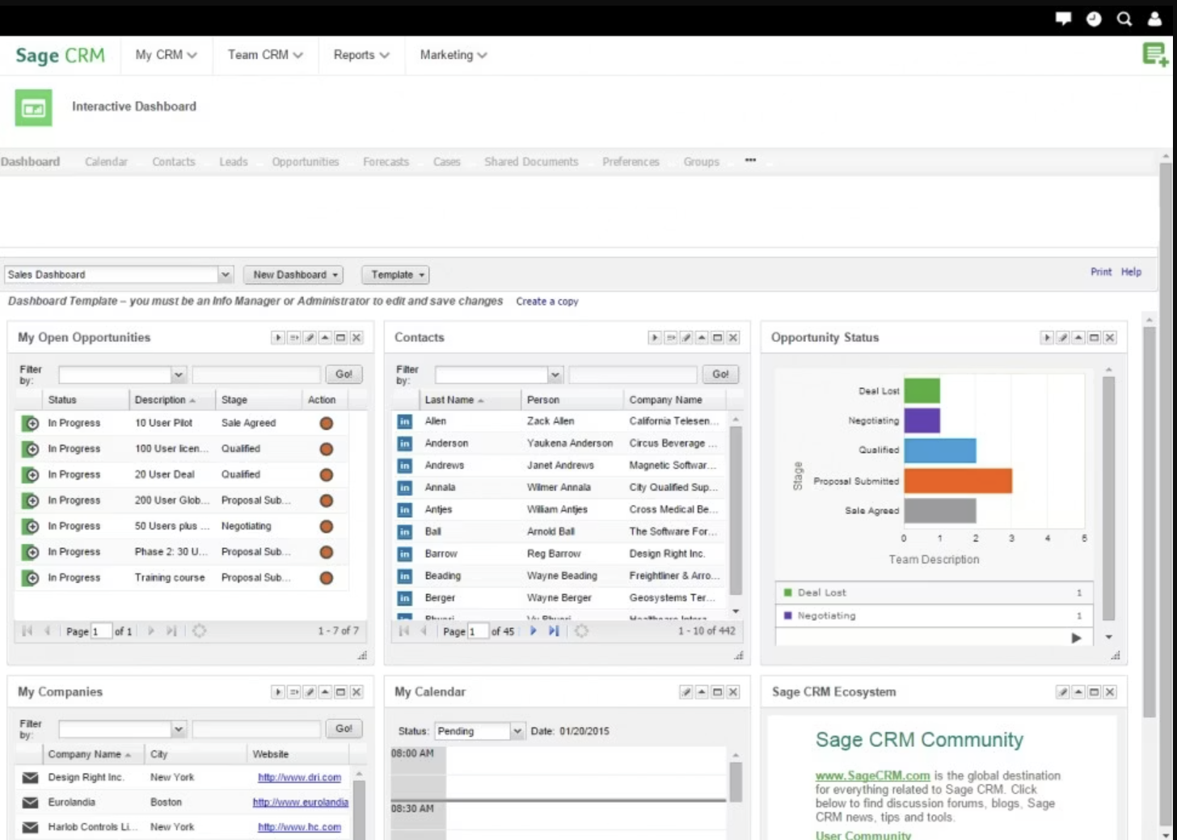Play the Opportunity Status legend arrow
Viewport: 1177px width, 840px height.
(1076, 638)
